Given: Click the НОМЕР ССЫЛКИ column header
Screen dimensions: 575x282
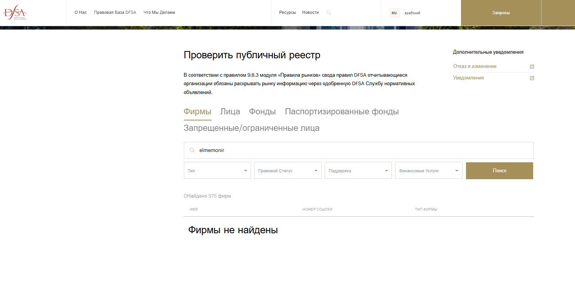Looking at the screenshot, I should click(x=317, y=209).
